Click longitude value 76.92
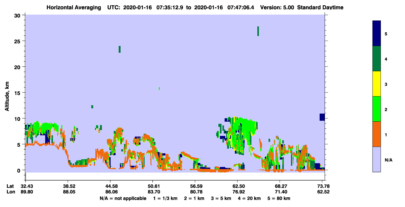The width and height of the screenshot is (405, 207). pyautogui.click(x=239, y=192)
